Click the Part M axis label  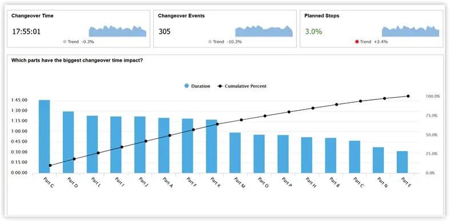[239, 183]
